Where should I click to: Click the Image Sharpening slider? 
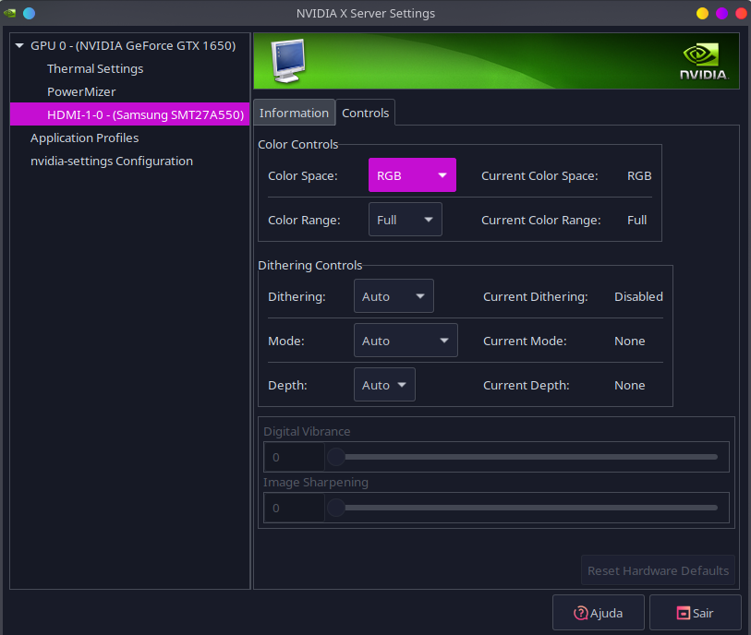(x=523, y=508)
